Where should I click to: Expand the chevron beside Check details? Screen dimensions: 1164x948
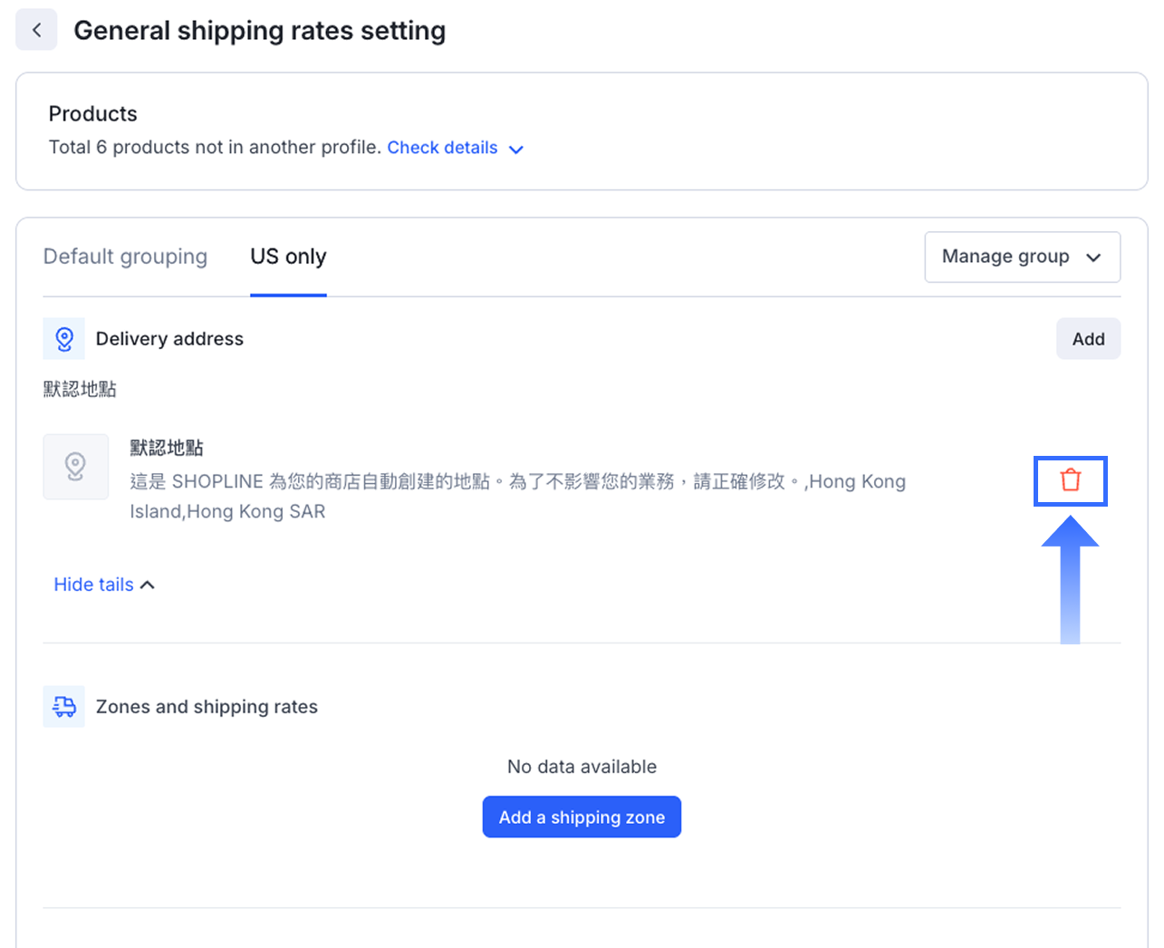coord(516,150)
